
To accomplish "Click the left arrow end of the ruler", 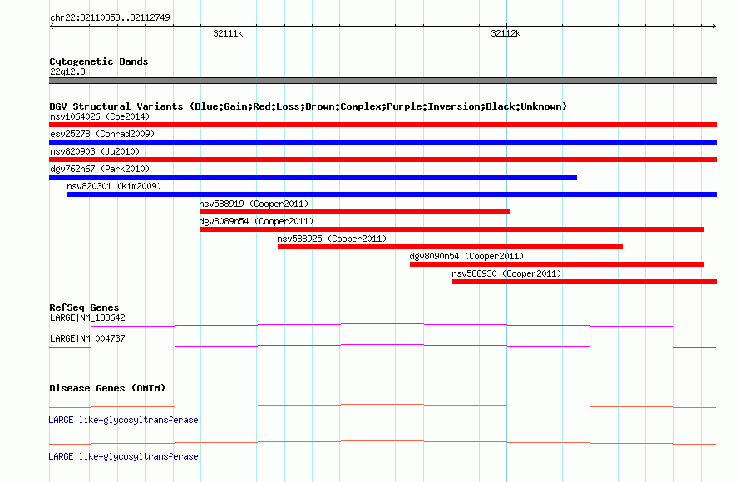I will (52, 26).
